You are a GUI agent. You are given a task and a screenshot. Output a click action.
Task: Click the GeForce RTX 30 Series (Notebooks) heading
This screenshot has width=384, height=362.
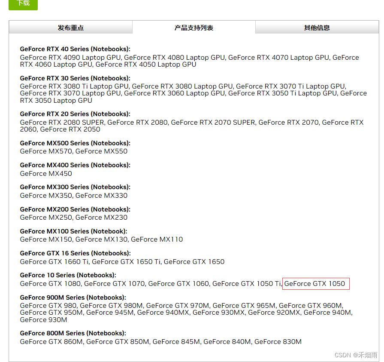[75, 78]
